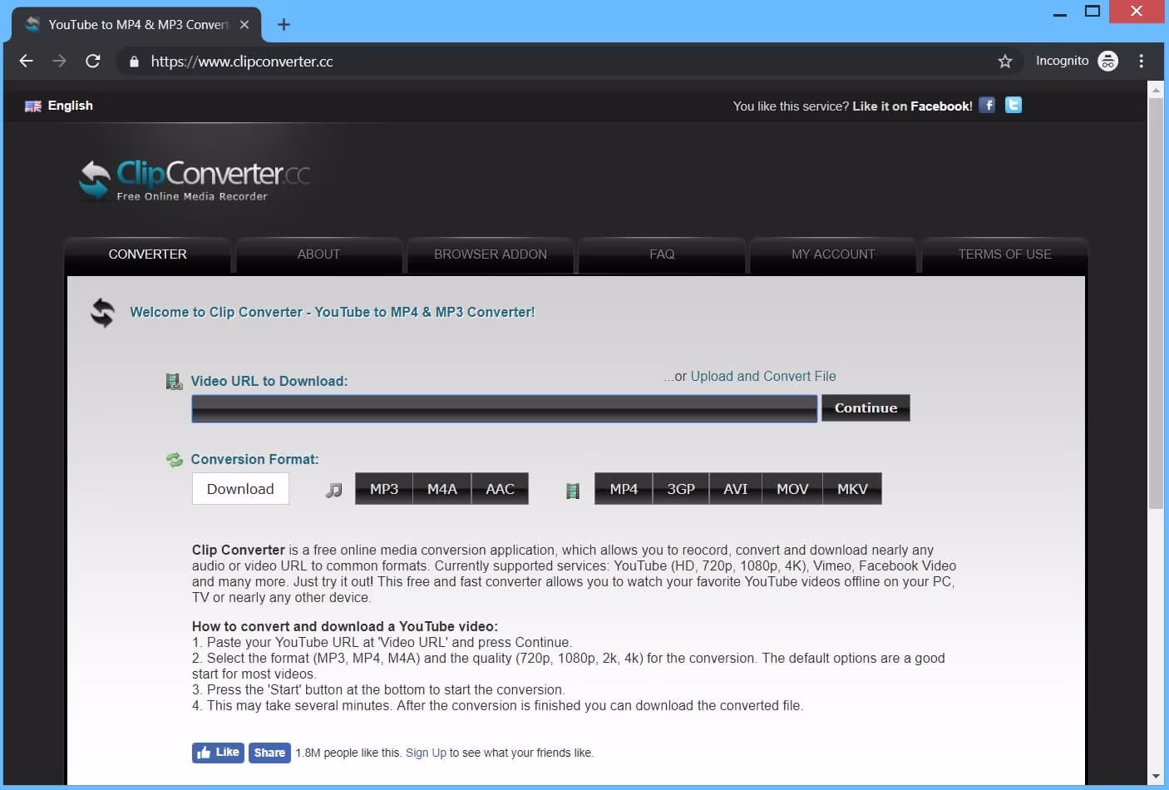Click the English language selector
Image resolution: width=1169 pixels, height=790 pixels.
[59, 106]
